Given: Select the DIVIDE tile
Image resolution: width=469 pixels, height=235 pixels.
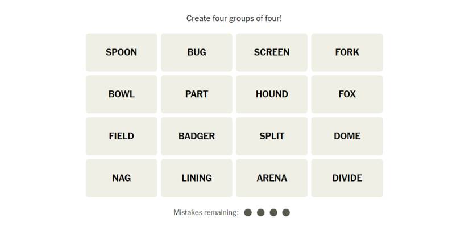Looking at the screenshot, I should 347,178.
